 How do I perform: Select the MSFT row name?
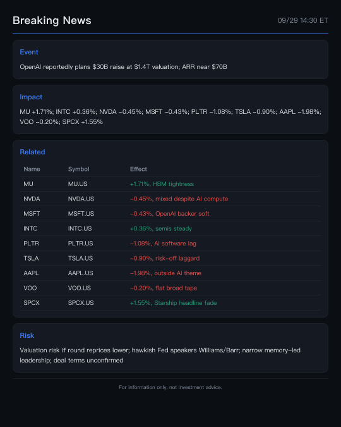32,214
